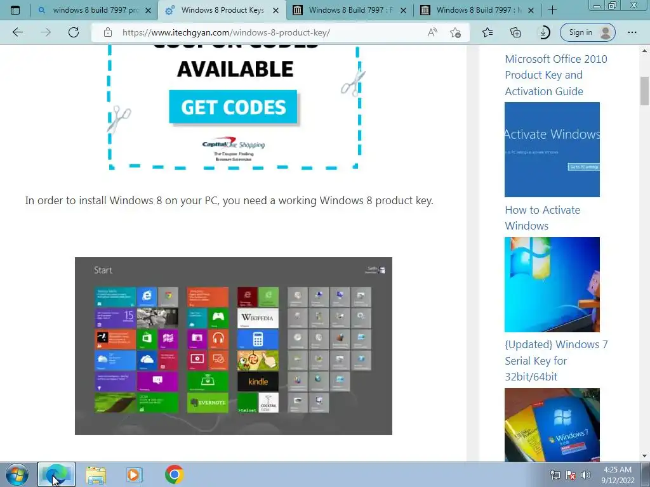The image size is (650, 487).
Task: Click the Windows 7 desktop thumbnail image
Action: (x=552, y=285)
